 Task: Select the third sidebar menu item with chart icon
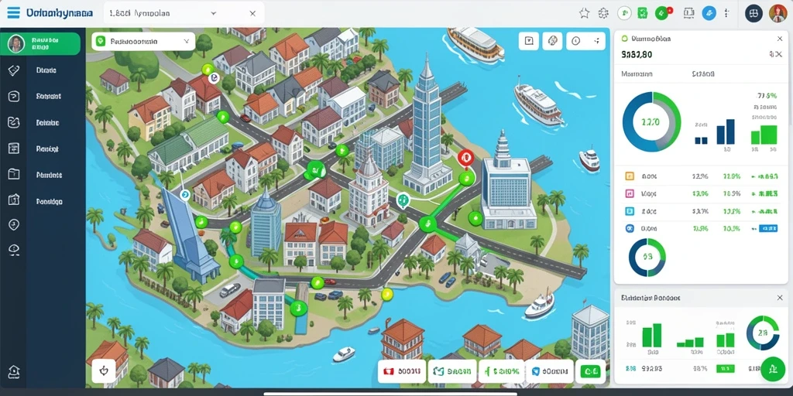[x=43, y=123]
